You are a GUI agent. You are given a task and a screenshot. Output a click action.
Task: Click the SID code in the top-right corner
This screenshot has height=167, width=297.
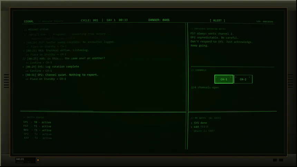point(265,22)
